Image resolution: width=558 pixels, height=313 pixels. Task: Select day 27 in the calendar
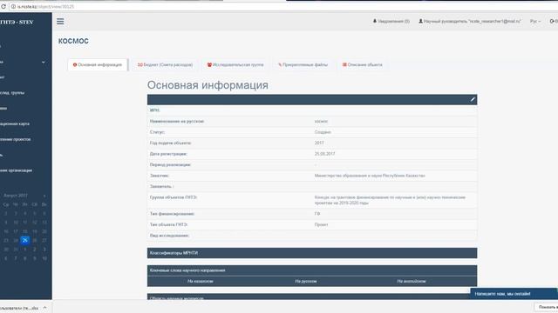[x=44, y=240]
